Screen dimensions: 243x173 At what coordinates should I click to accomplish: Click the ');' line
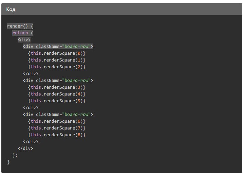coord(15,155)
